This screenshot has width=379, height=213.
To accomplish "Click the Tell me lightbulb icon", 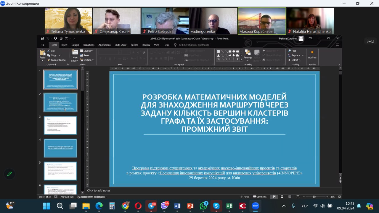I will coord(175,45).
